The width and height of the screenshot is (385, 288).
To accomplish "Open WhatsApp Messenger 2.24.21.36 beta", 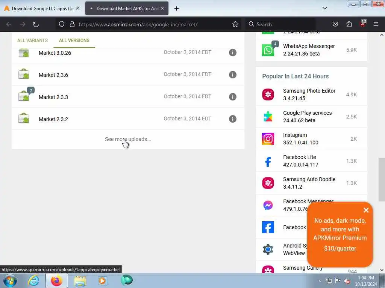I will coord(309,50).
